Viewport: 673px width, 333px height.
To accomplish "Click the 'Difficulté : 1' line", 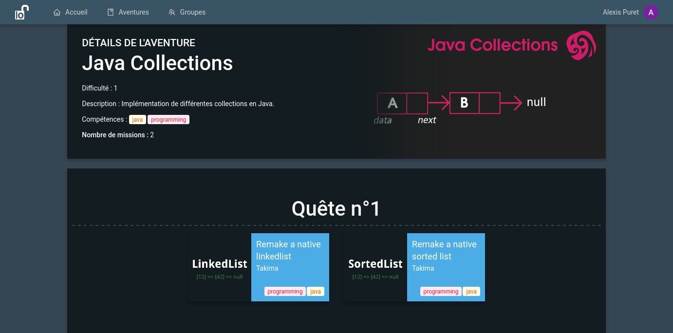I will tap(99, 88).
